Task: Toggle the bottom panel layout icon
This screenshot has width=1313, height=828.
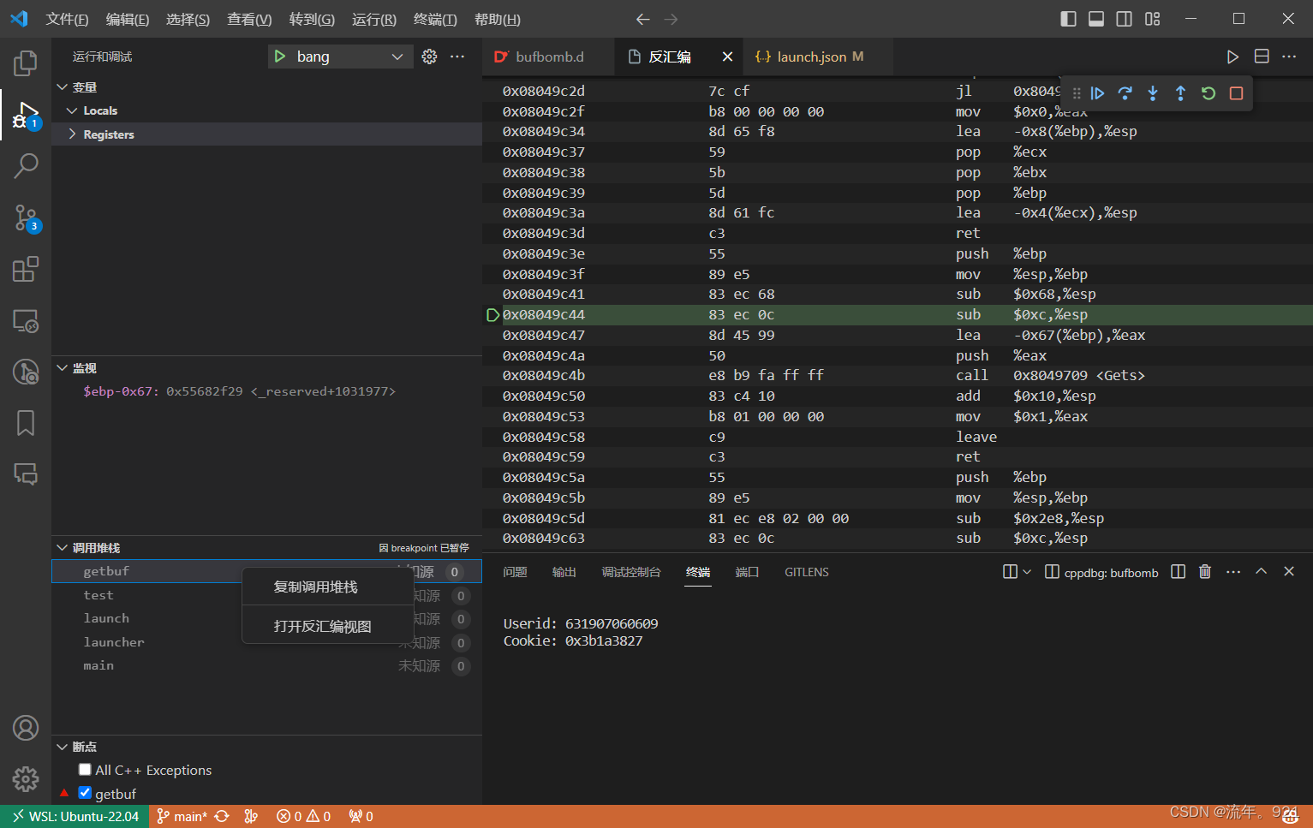Action: click(1096, 19)
